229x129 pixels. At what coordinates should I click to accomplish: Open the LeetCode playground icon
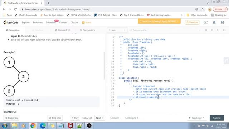pos(206,22)
